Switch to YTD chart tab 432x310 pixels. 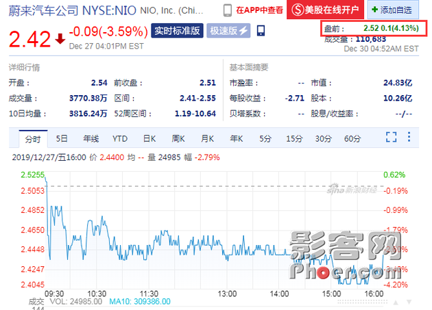pyautogui.click(x=120, y=138)
